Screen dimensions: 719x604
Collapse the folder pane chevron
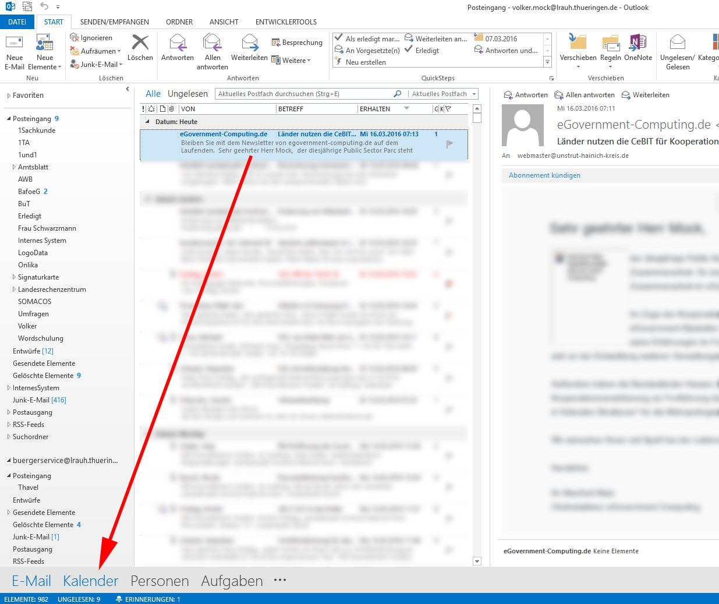coord(127,89)
